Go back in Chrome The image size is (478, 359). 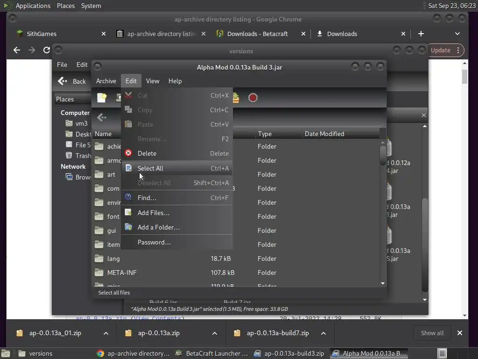pyautogui.click(x=17, y=50)
